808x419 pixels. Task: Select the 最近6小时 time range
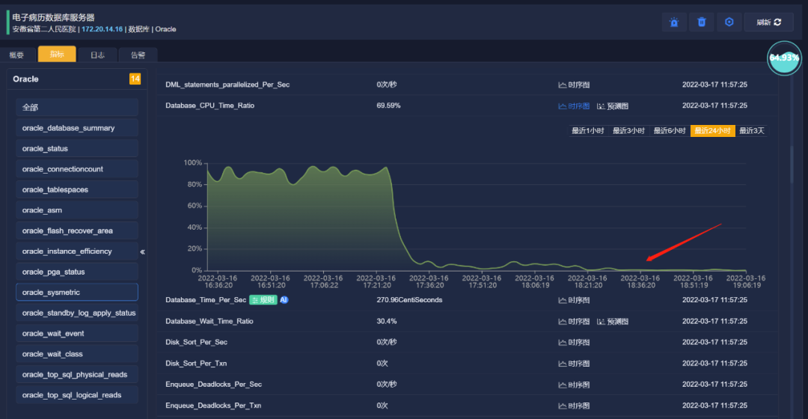point(670,131)
